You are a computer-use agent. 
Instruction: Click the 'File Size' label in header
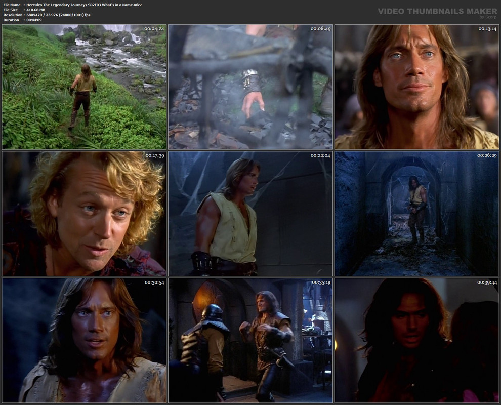click(11, 10)
